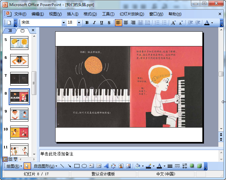226x180 pixels.
Task: Open the font name dropdown
Action: tap(64, 23)
